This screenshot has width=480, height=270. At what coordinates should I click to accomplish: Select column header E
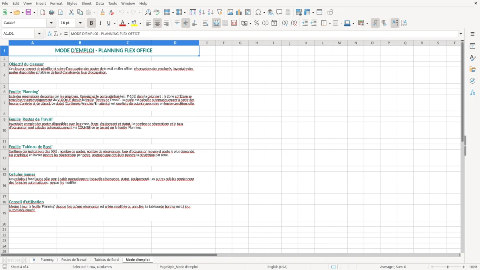tap(207, 43)
